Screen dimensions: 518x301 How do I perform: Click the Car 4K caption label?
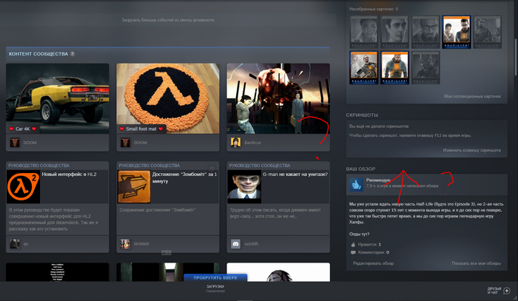[23, 129]
